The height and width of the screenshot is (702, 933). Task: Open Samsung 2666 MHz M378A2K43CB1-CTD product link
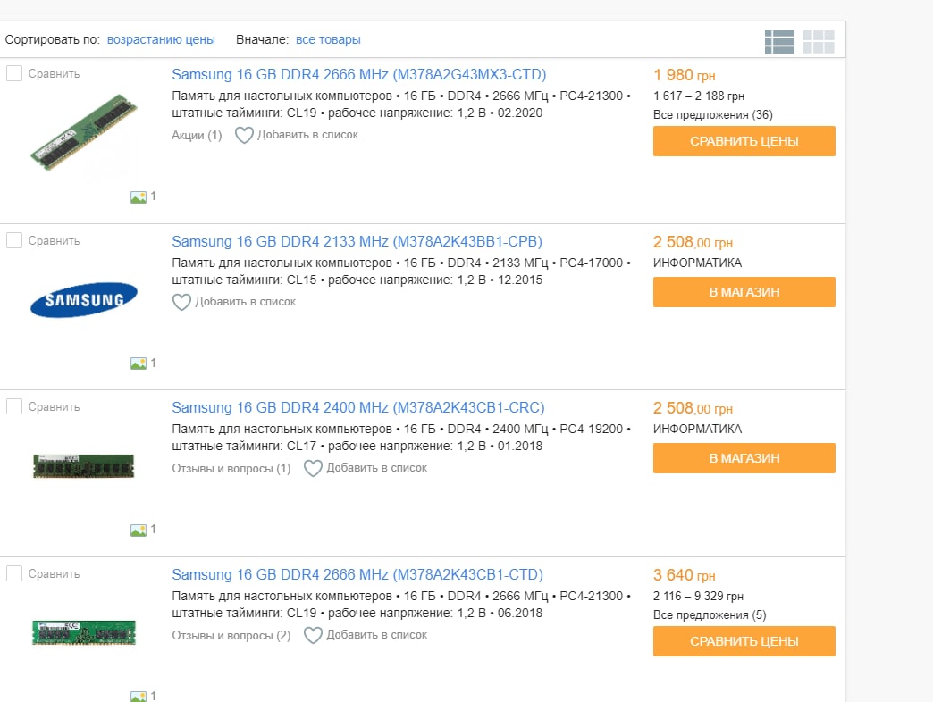pyautogui.click(x=357, y=574)
